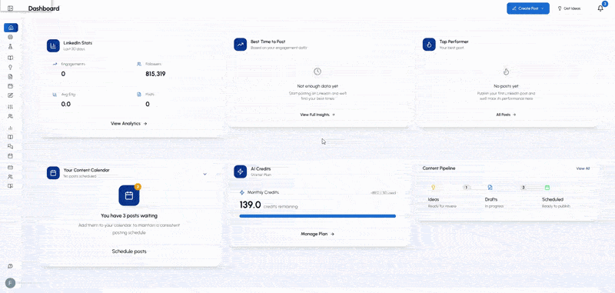The image size is (615, 293).
Task: Click the You have 3 posts waiting text
Action: tap(129, 216)
